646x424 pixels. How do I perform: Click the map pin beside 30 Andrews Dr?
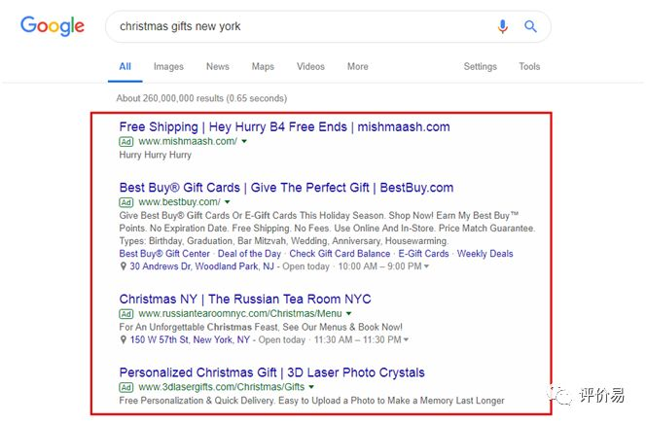123,266
